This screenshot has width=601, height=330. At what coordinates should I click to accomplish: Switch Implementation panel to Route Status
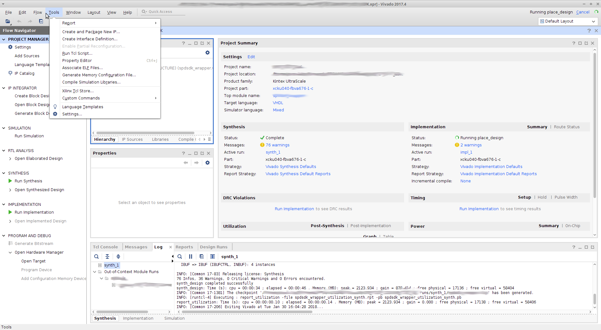[x=567, y=127]
